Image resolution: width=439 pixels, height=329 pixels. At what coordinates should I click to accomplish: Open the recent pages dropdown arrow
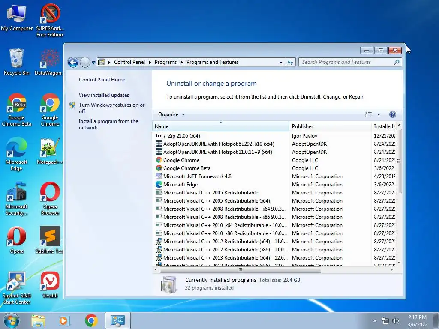[x=93, y=63]
